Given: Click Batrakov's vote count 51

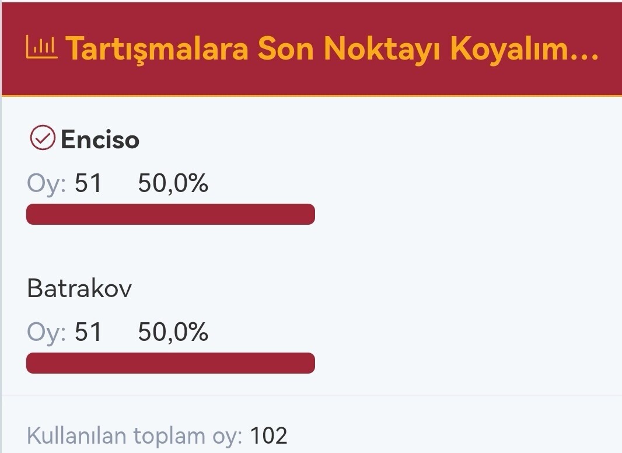Looking at the screenshot, I should [88, 332].
